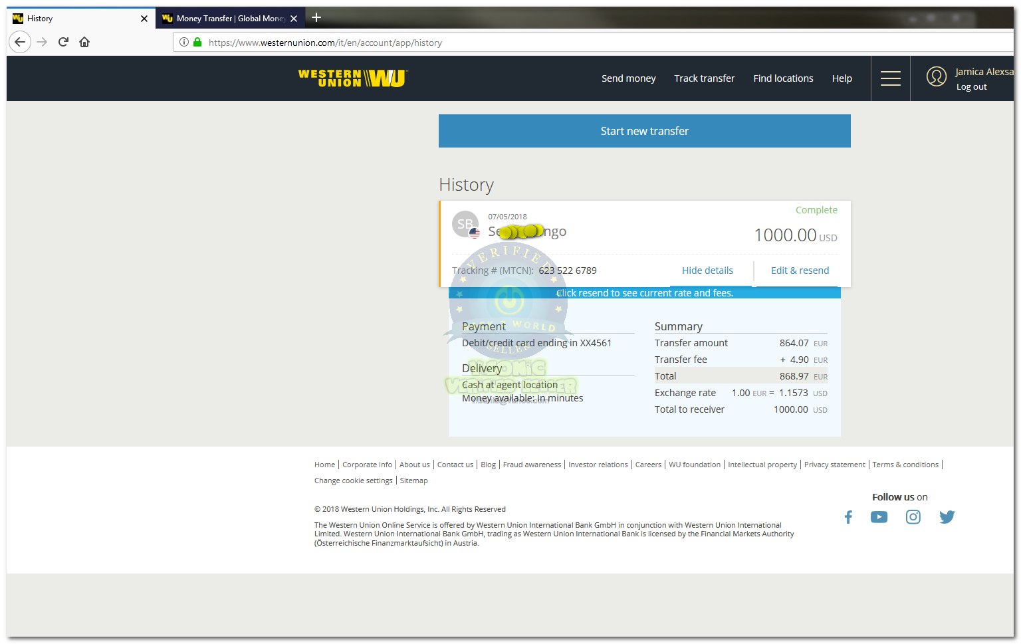Image resolution: width=1021 pixels, height=644 pixels.
Task: Open WU foundation footer link
Action: pyautogui.click(x=695, y=465)
